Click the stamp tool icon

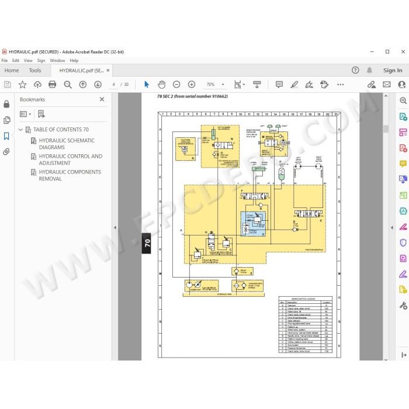coord(324,85)
